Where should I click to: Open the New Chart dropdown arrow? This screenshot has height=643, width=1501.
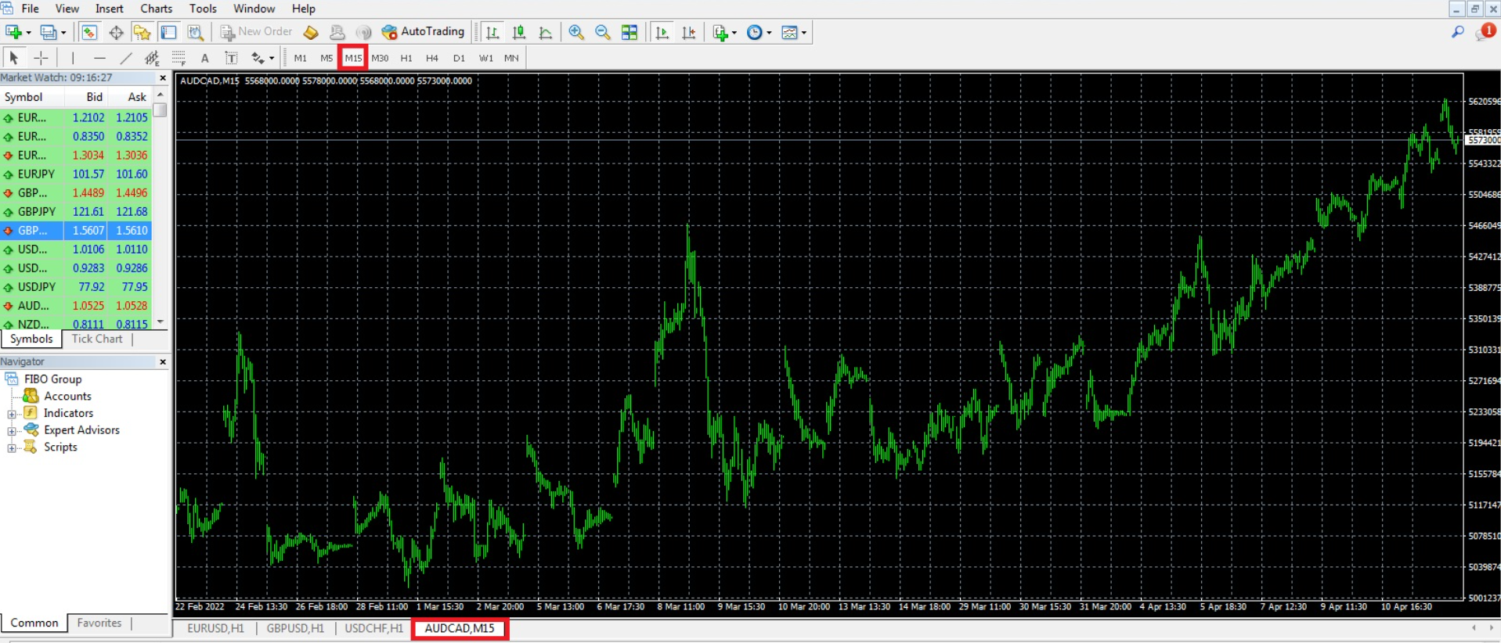pyautogui.click(x=28, y=33)
